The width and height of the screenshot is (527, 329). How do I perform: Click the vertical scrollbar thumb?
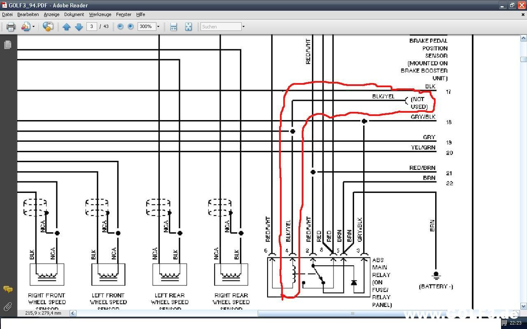coord(523,59)
